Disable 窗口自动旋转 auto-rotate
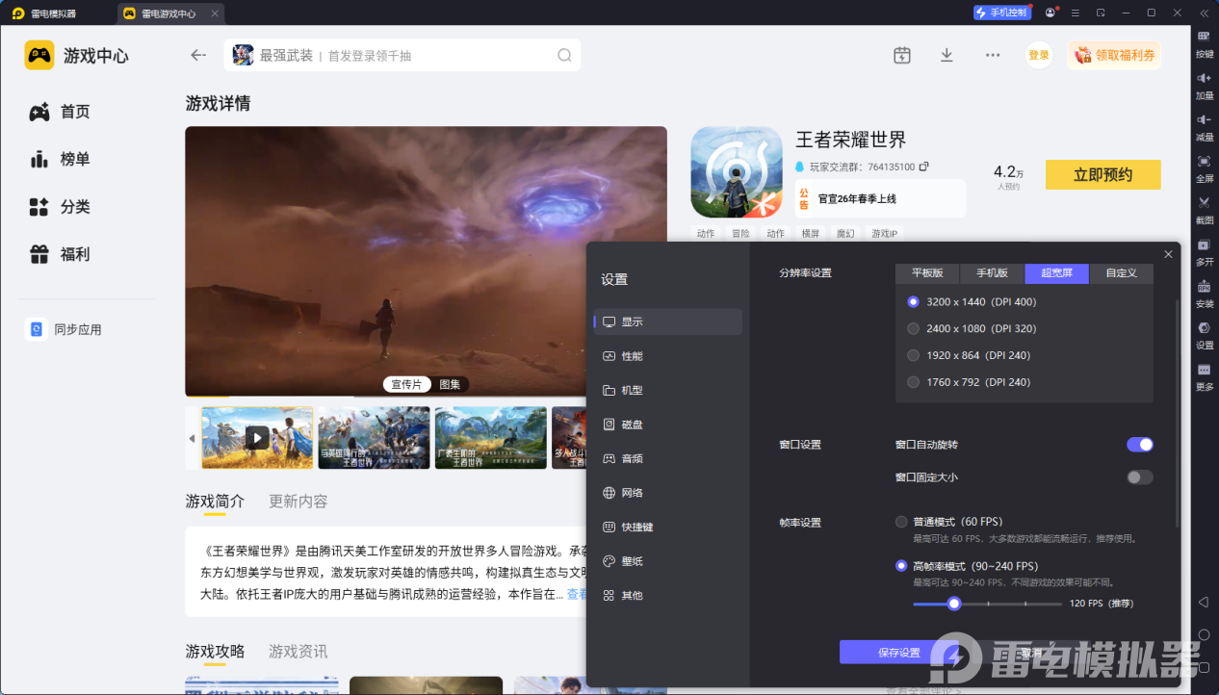The width and height of the screenshot is (1219, 695). coord(1140,444)
